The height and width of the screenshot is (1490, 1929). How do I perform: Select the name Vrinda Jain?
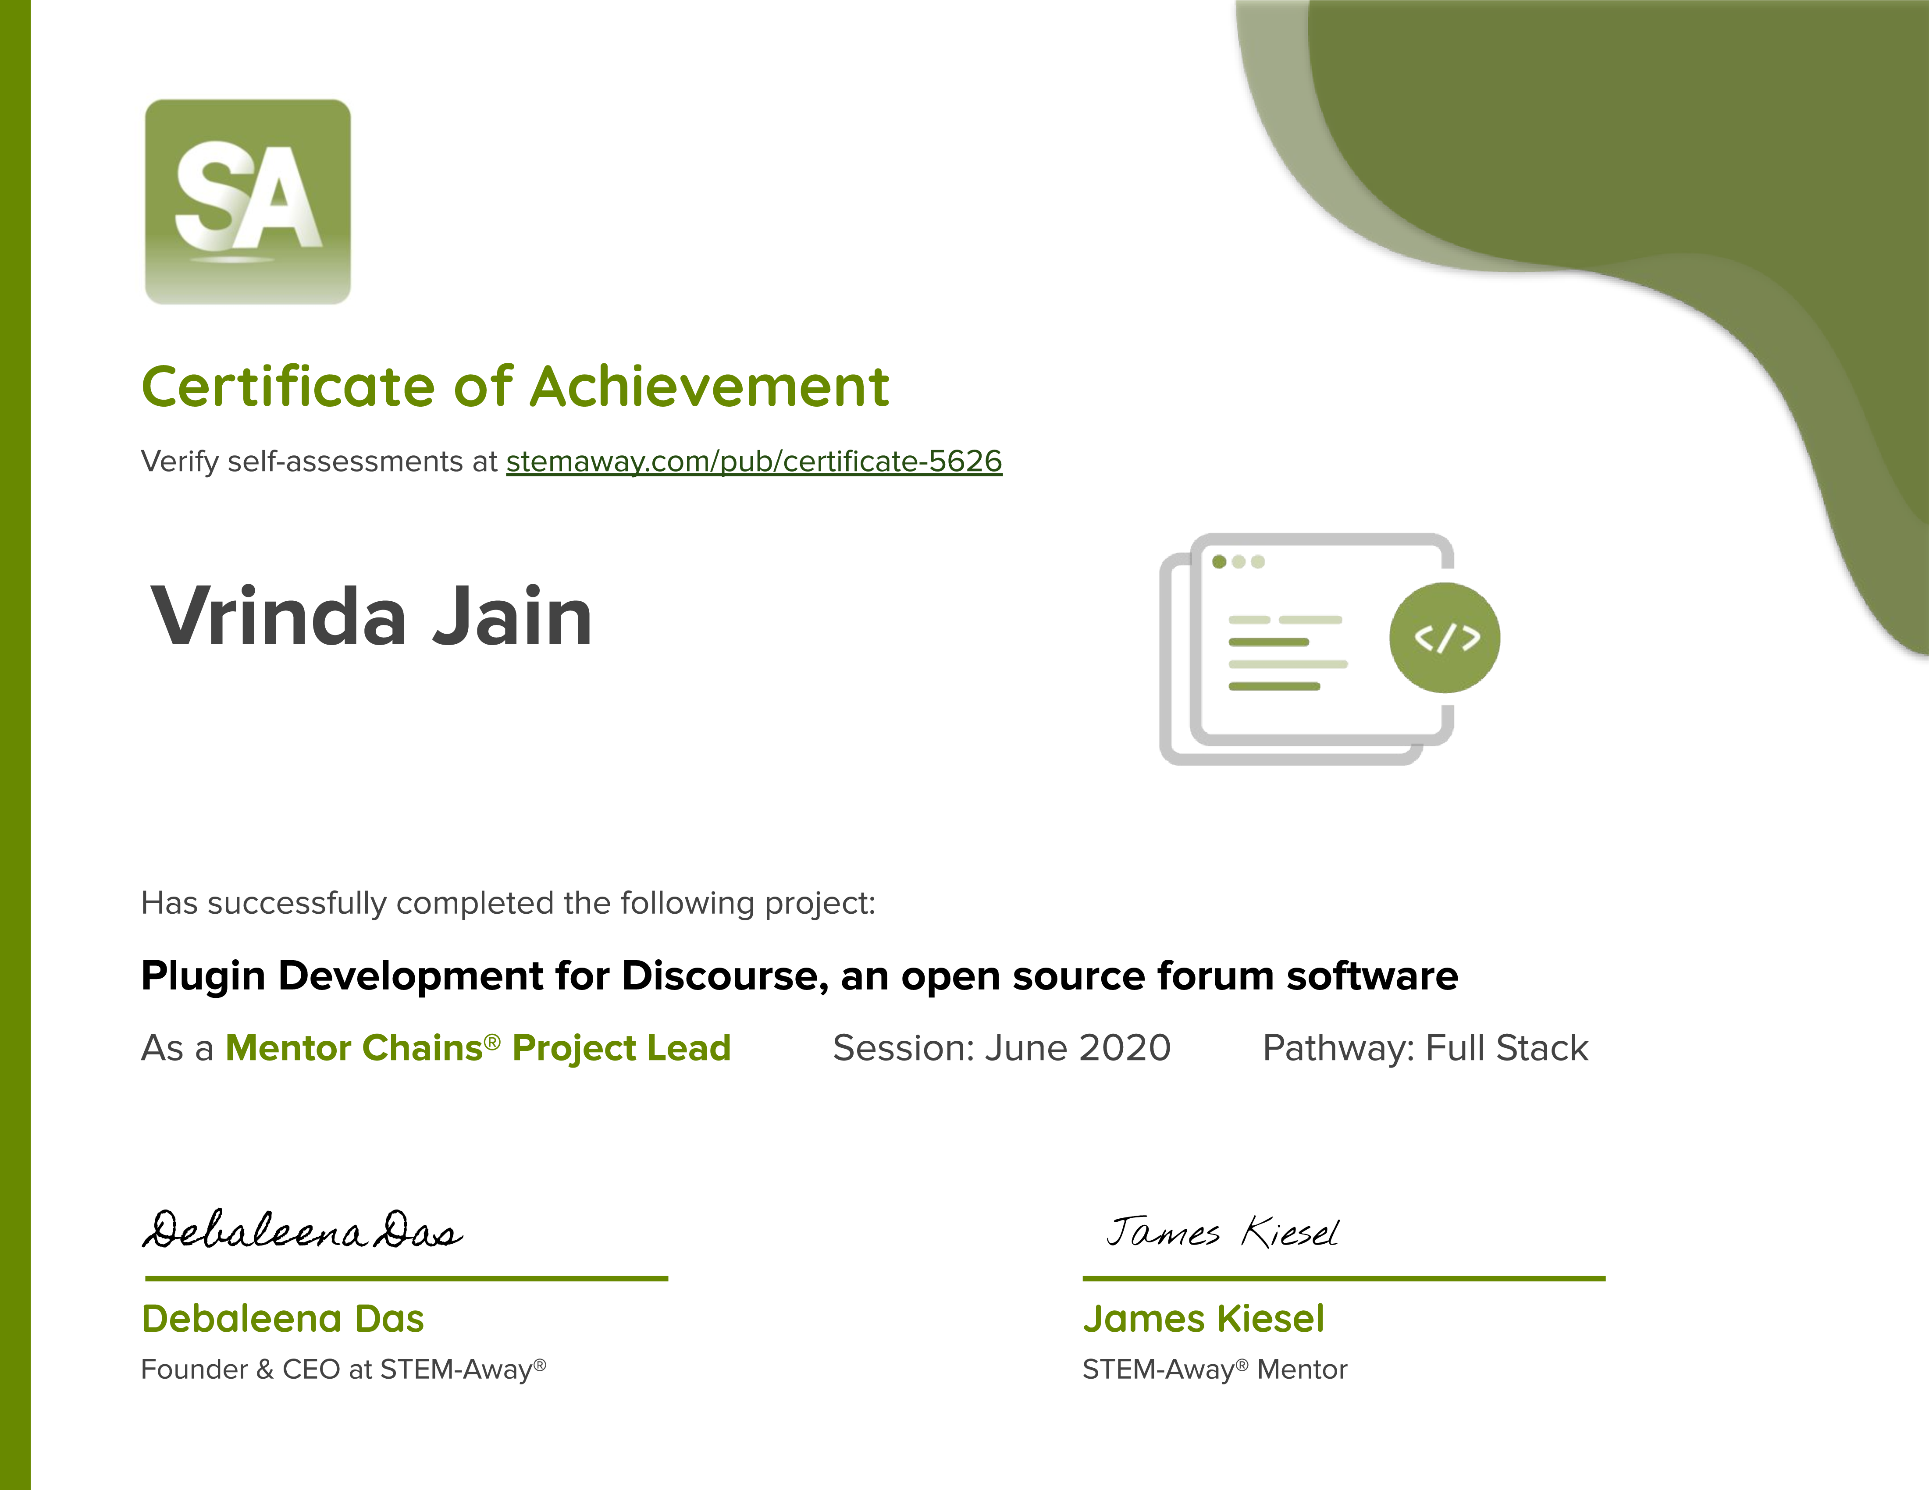click(x=371, y=616)
